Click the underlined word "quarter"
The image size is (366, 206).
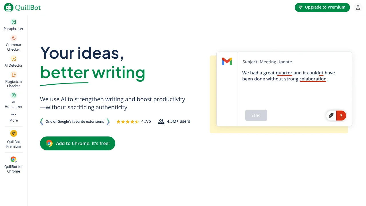tap(284, 73)
